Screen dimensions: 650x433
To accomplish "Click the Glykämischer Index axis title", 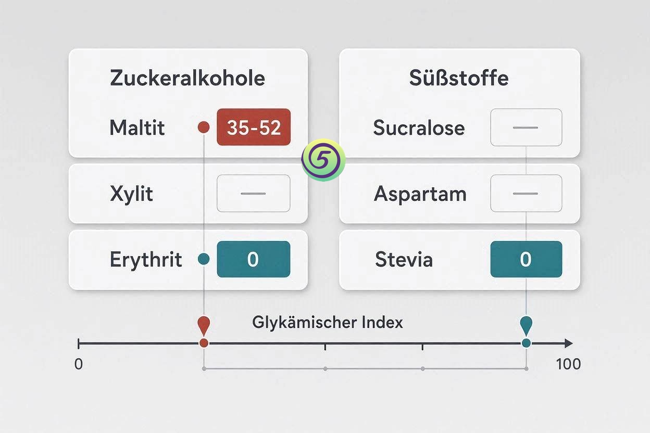I will click(328, 322).
